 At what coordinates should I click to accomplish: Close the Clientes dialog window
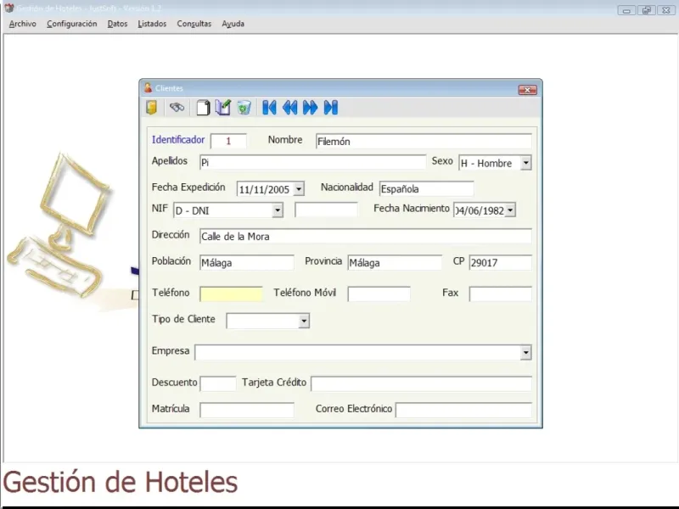point(527,90)
